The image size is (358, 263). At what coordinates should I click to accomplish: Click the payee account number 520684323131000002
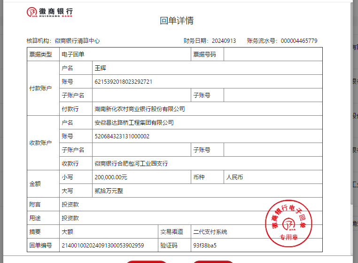point(122,136)
